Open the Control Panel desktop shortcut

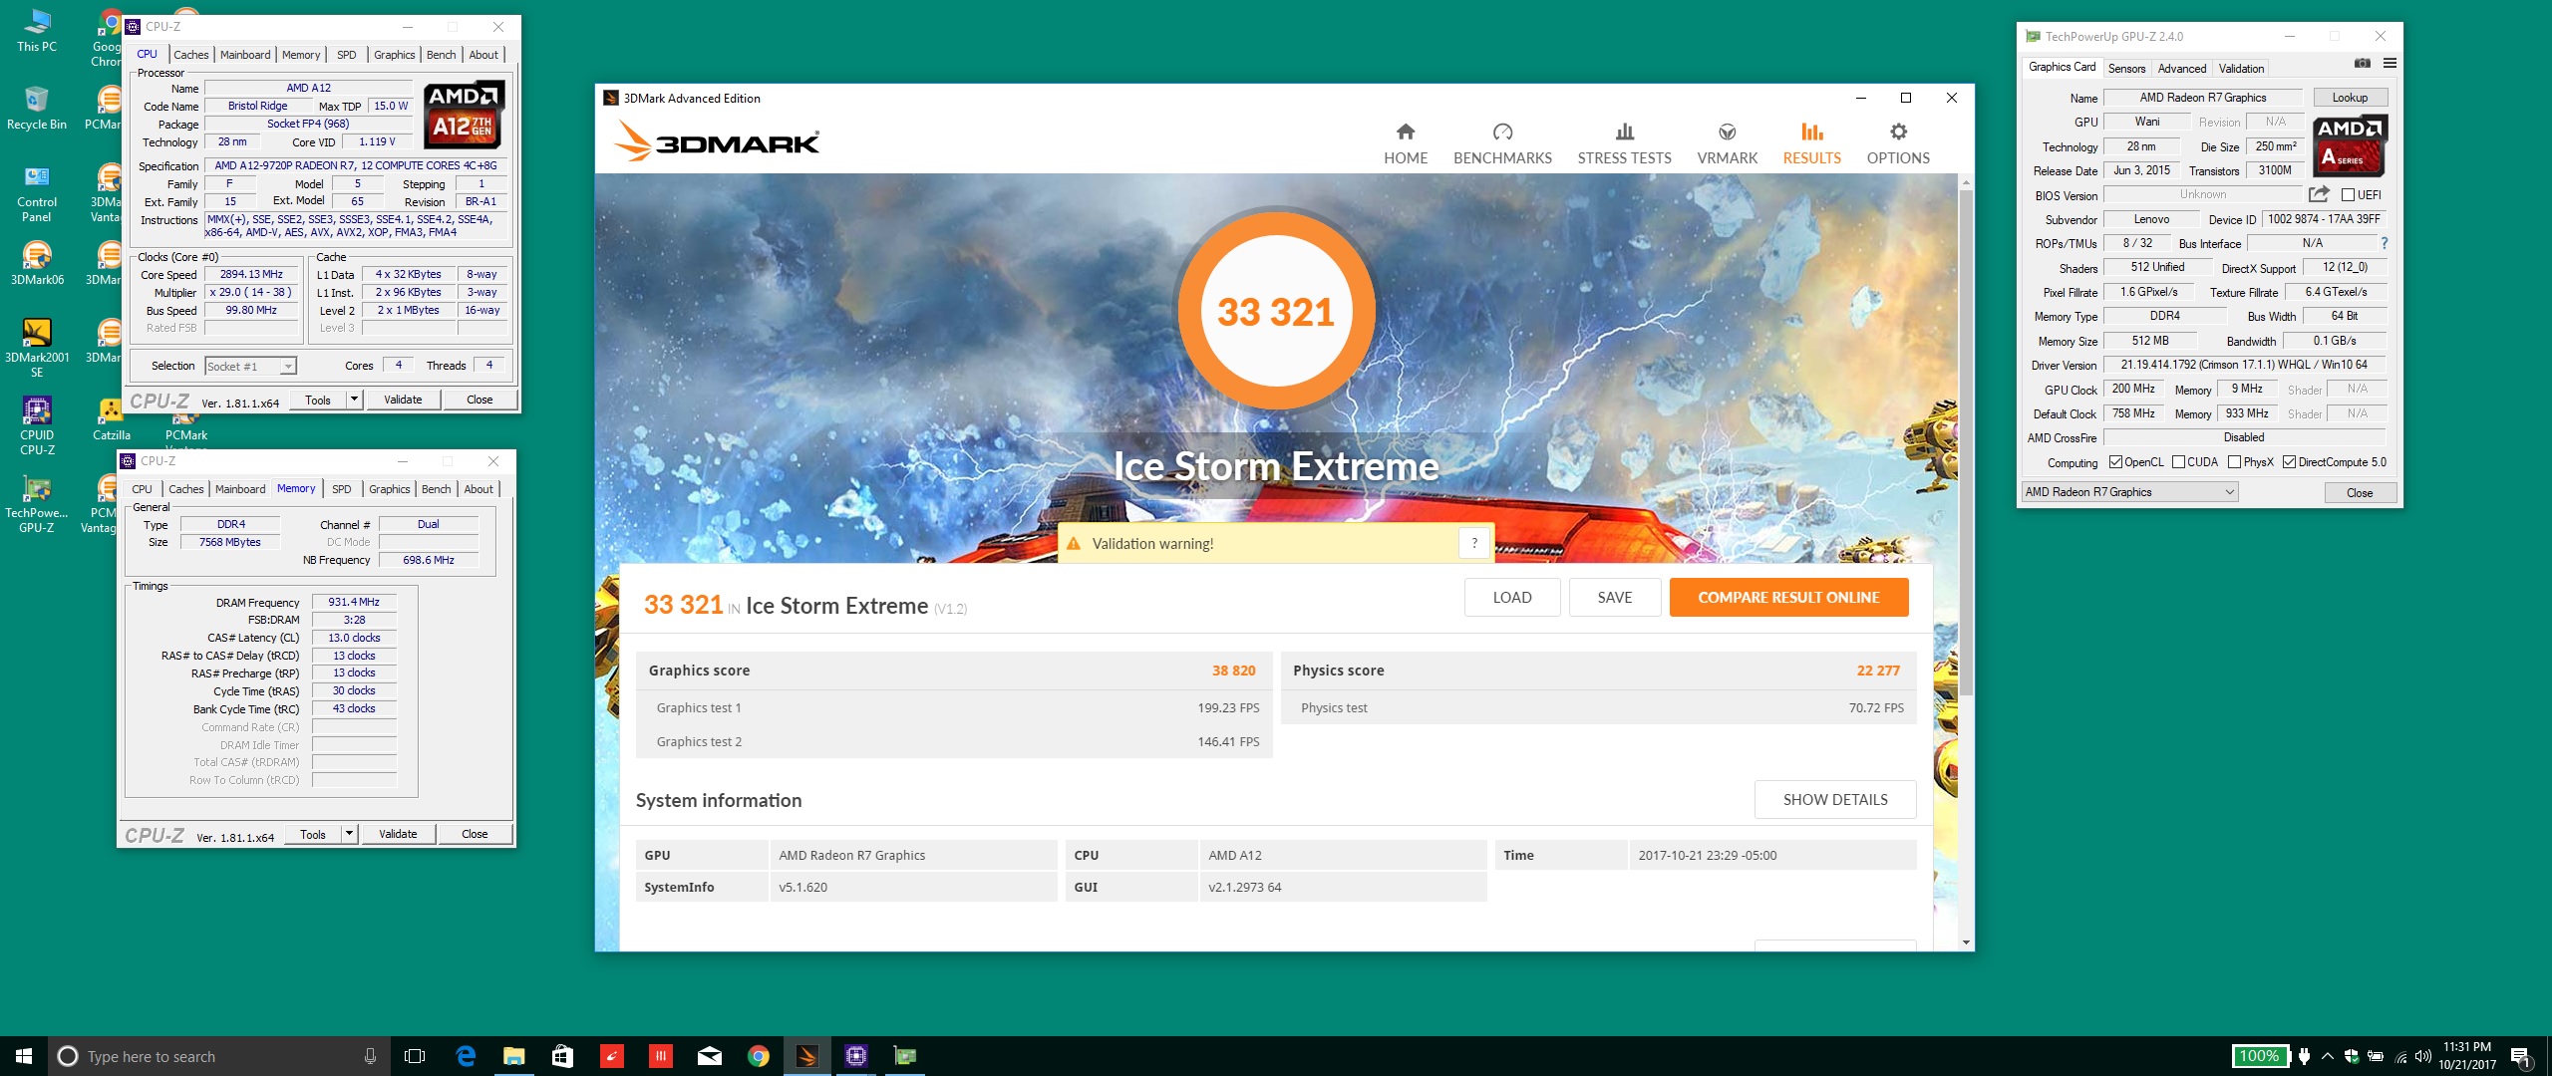(37, 194)
